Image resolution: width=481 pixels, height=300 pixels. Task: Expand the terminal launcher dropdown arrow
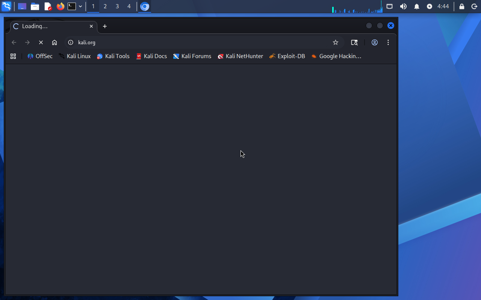pos(80,6)
